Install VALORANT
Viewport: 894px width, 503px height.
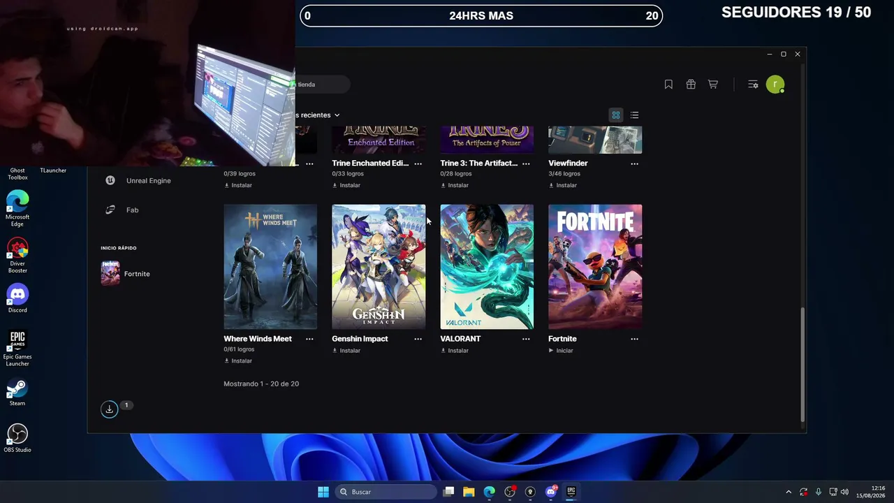(454, 351)
